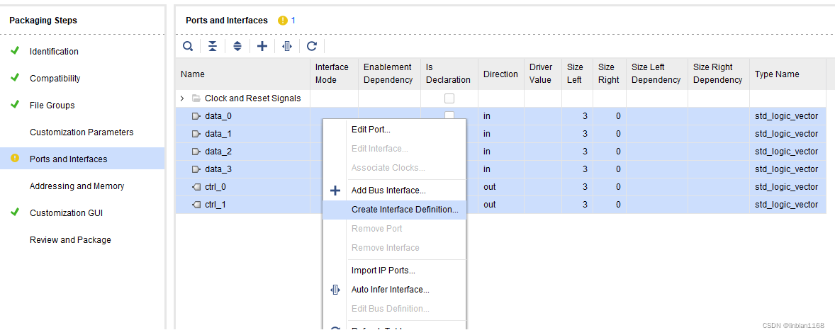This screenshot has width=835, height=335.
Task: Click the yellow warning icon beside title
Action: 283,21
